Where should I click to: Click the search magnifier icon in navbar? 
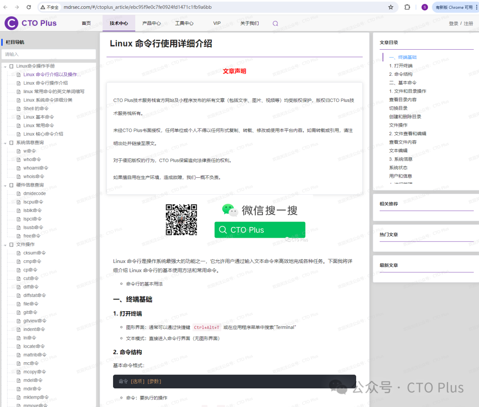pyautogui.click(x=275, y=23)
